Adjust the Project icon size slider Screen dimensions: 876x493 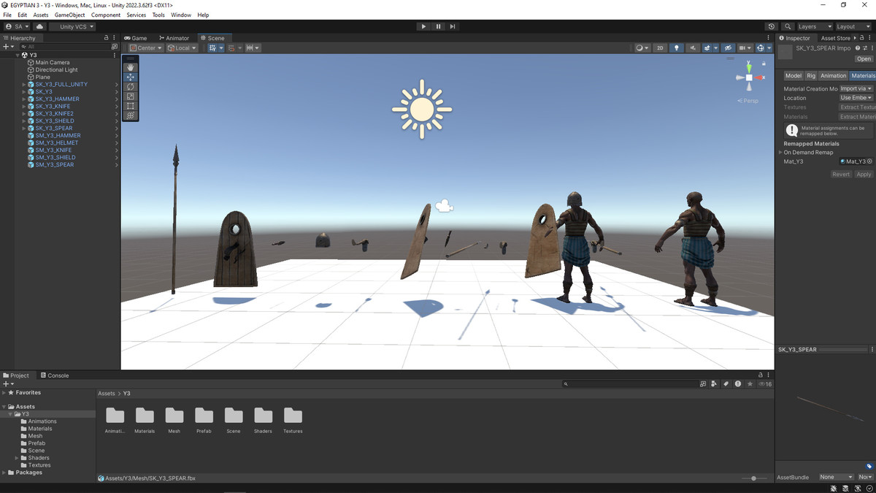pos(753,478)
